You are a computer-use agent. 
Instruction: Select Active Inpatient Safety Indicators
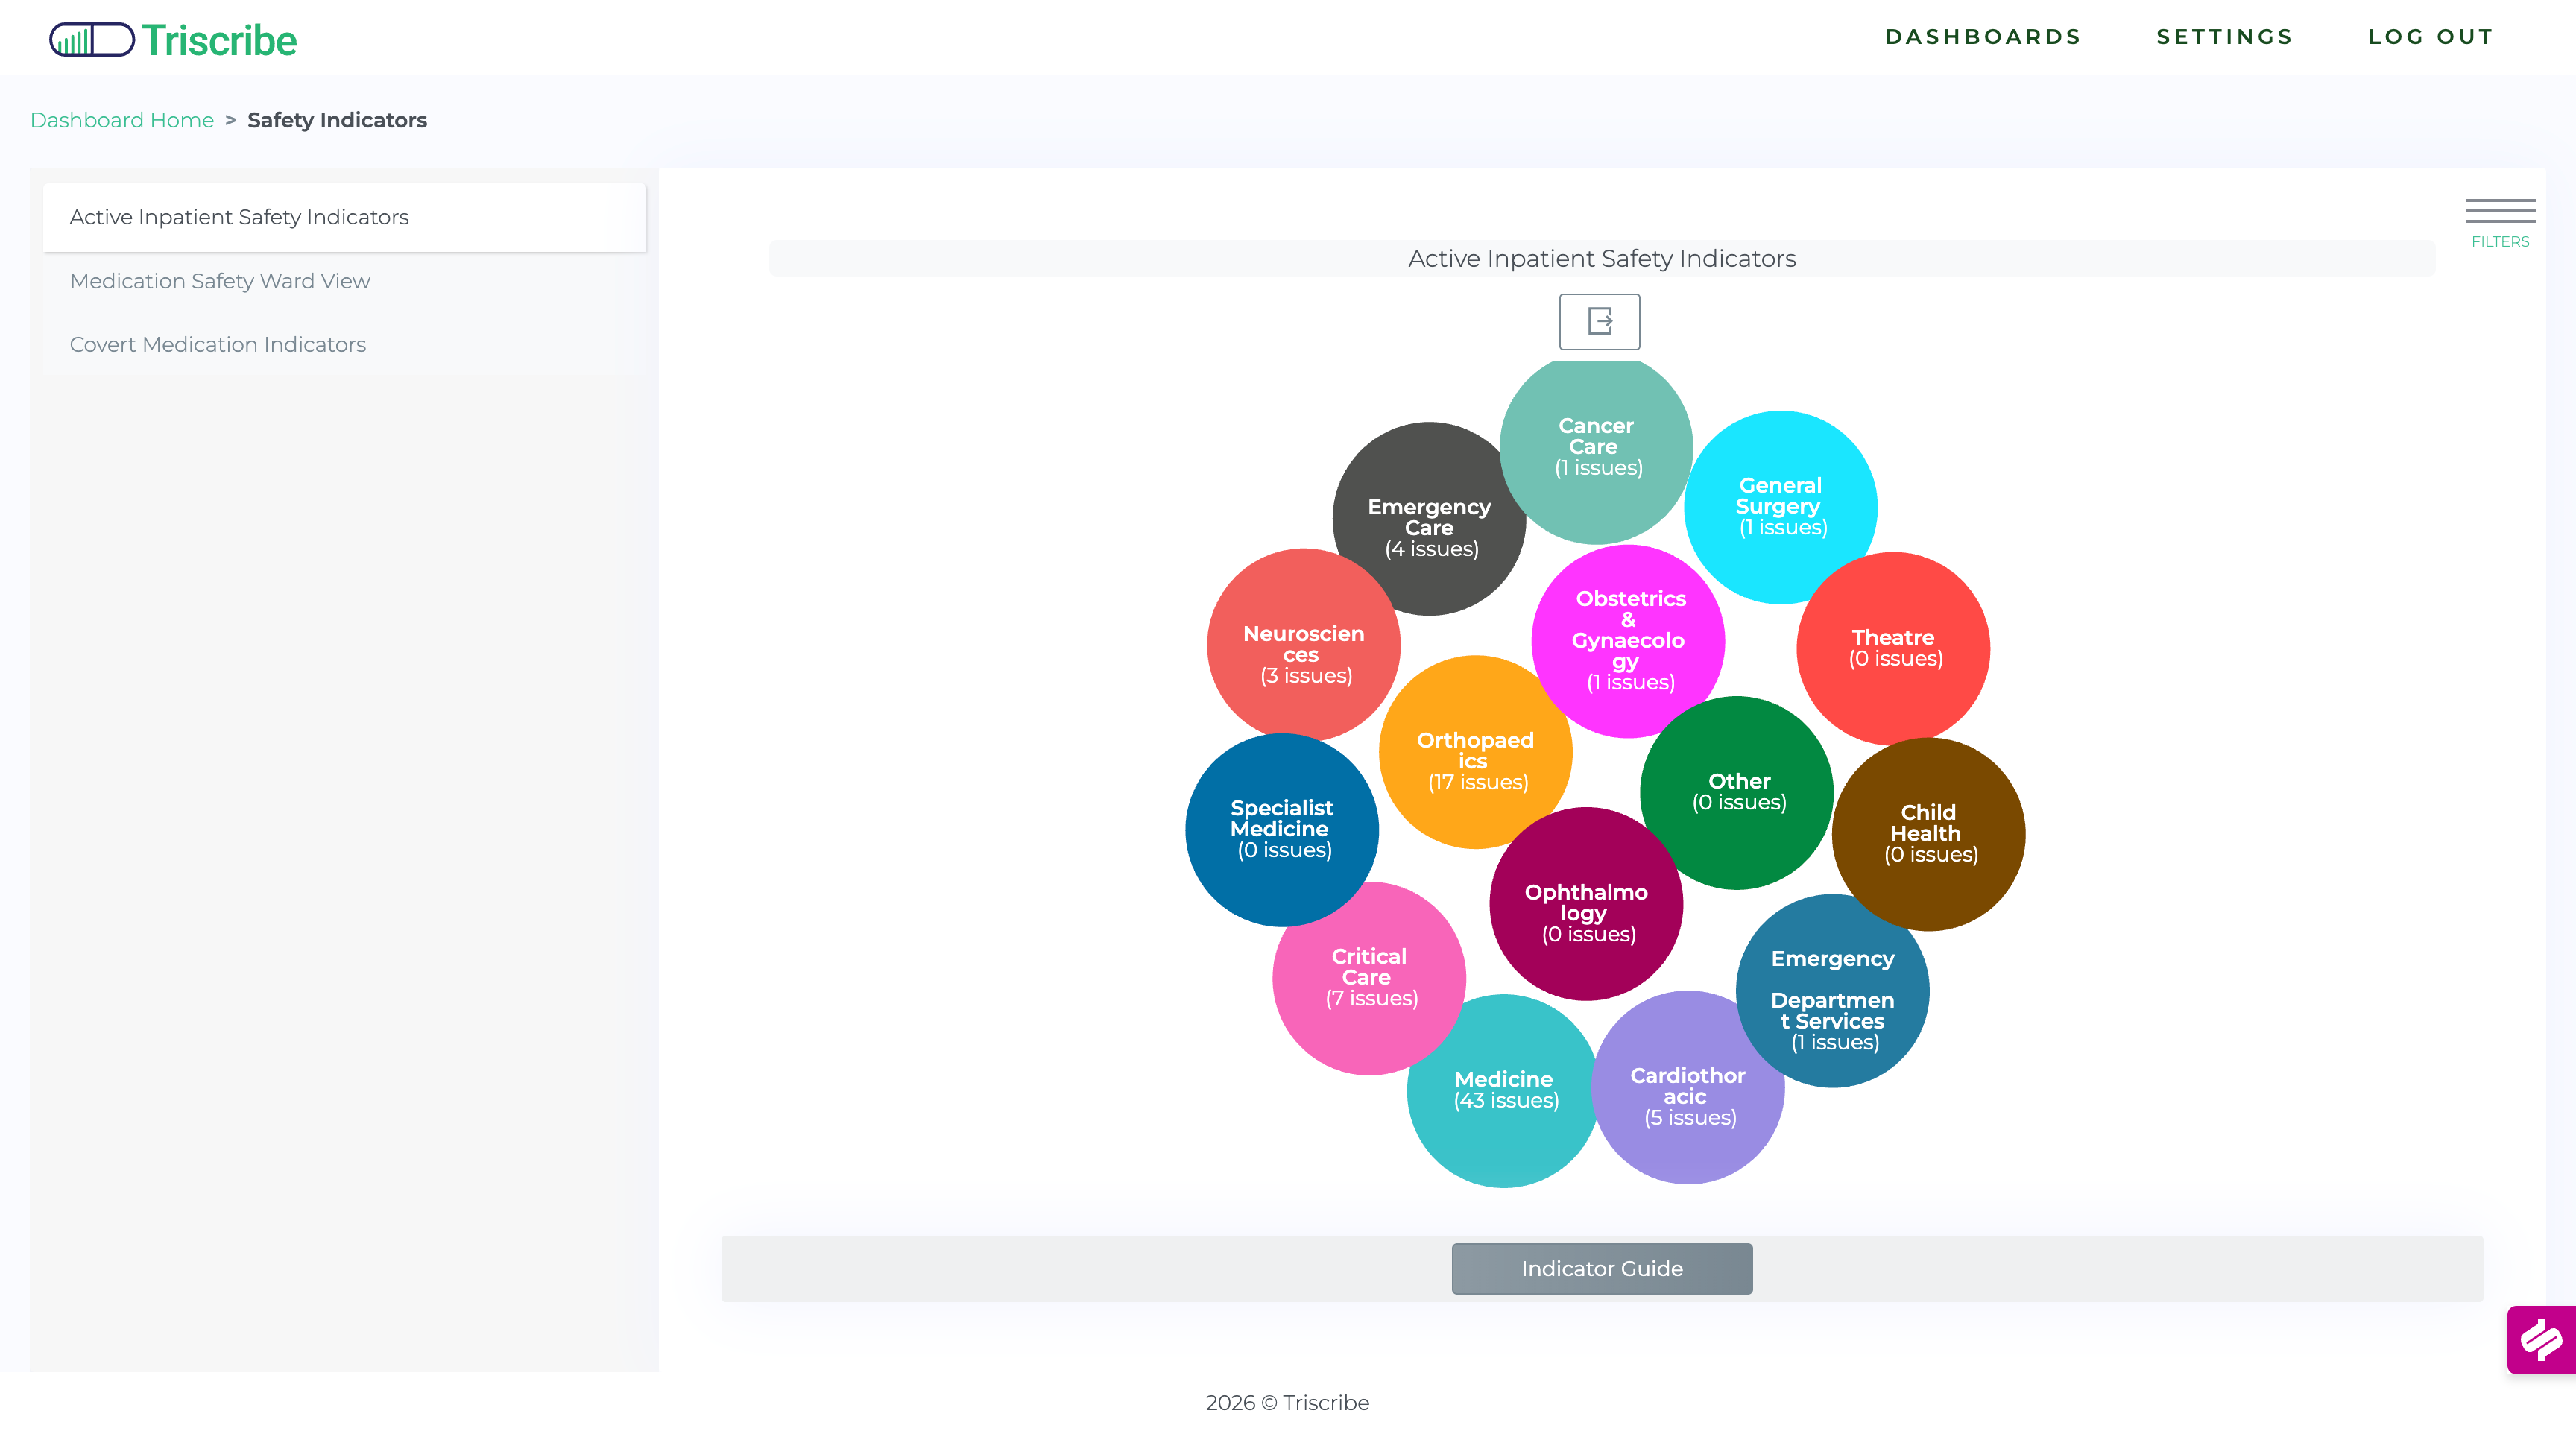pos(240,217)
